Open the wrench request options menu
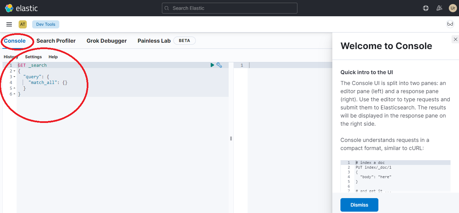 219,65
